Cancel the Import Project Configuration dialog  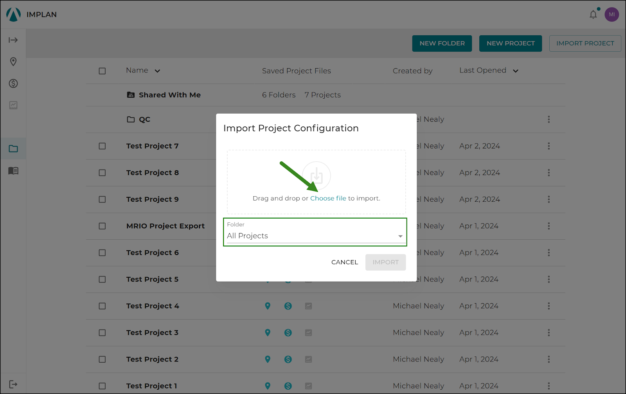pyautogui.click(x=344, y=262)
